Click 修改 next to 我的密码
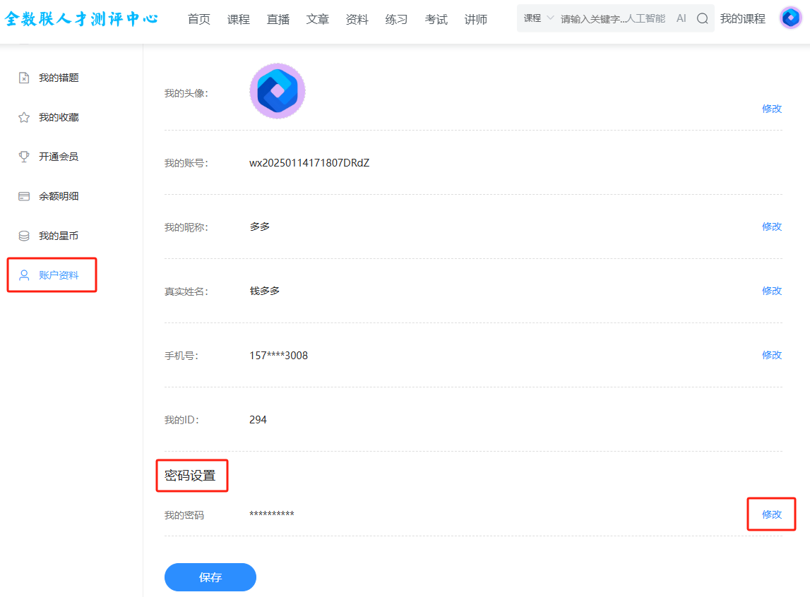This screenshot has height=597, width=810. coord(771,514)
